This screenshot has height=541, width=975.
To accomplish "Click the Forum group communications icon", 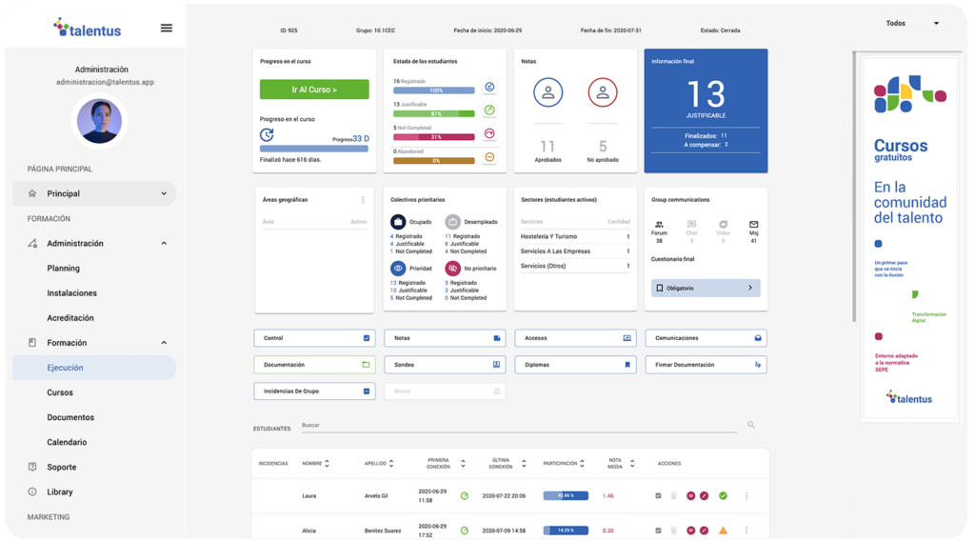I will click(659, 225).
